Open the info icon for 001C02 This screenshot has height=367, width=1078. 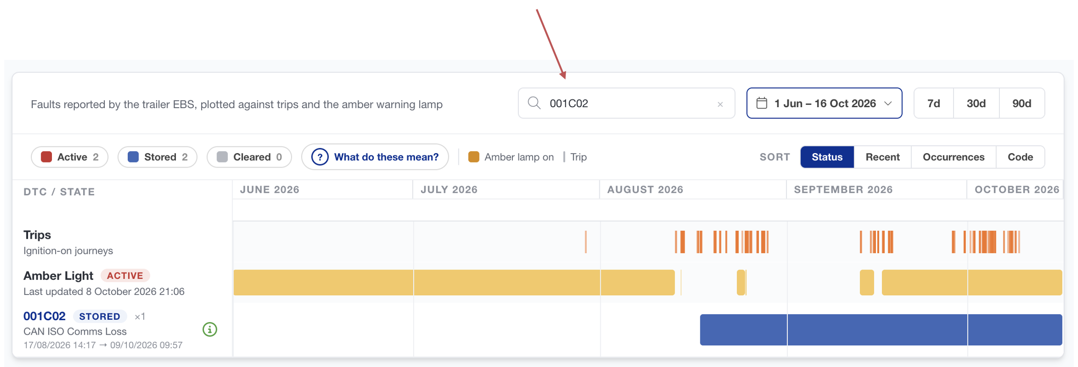coord(210,330)
